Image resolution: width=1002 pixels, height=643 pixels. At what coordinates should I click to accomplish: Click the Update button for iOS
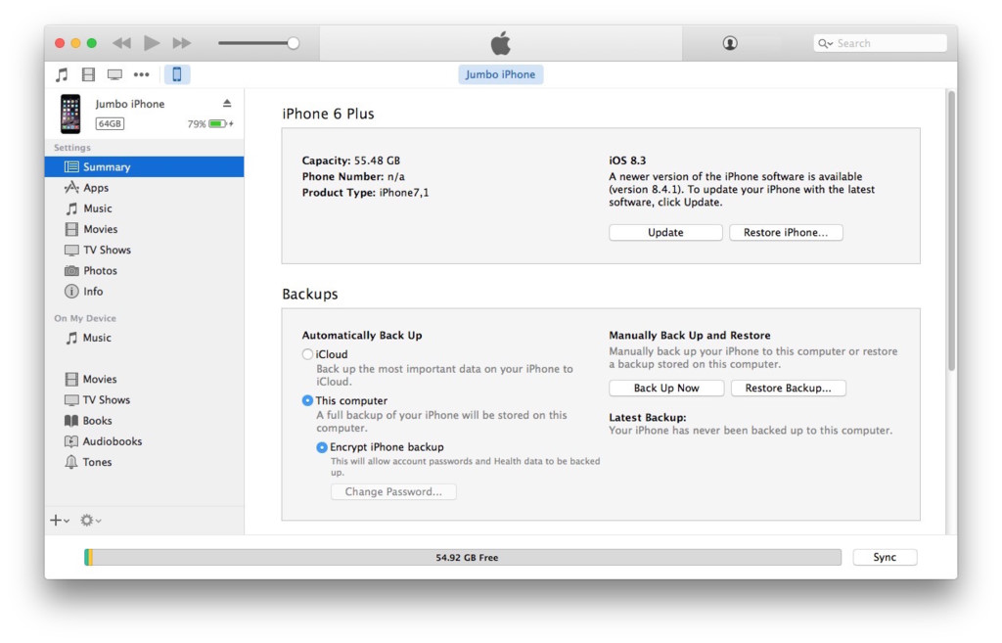pos(665,233)
